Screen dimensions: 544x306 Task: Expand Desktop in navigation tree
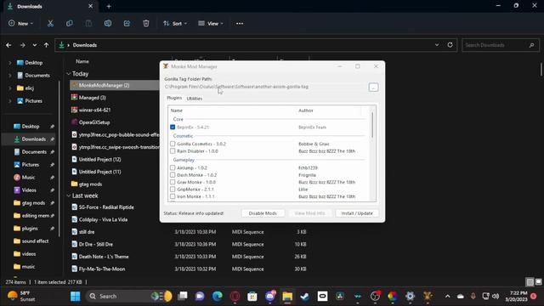pyautogui.click(x=9, y=63)
